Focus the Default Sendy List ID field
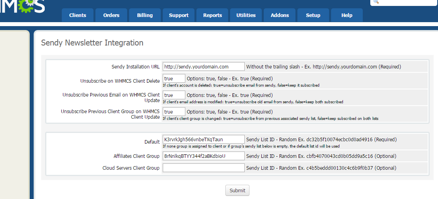438x199 pixels. tap(204, 139)
